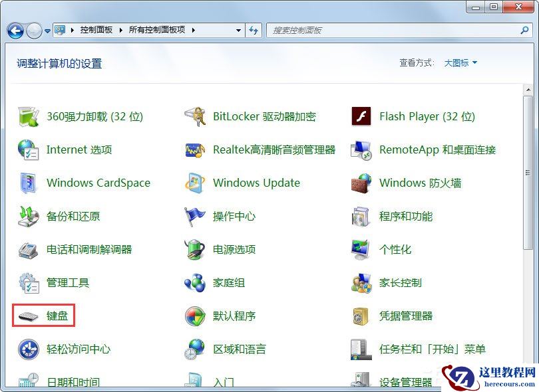This screenshot has width=539, height=392.
Task: Select 所有控制面板项 in the breadcrumb
Action: point(156,30)
